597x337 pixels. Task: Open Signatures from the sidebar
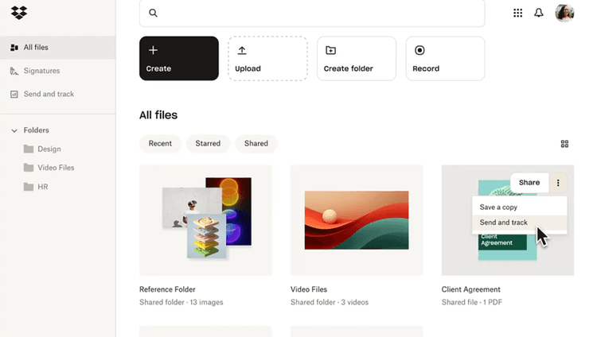[41, 71]
